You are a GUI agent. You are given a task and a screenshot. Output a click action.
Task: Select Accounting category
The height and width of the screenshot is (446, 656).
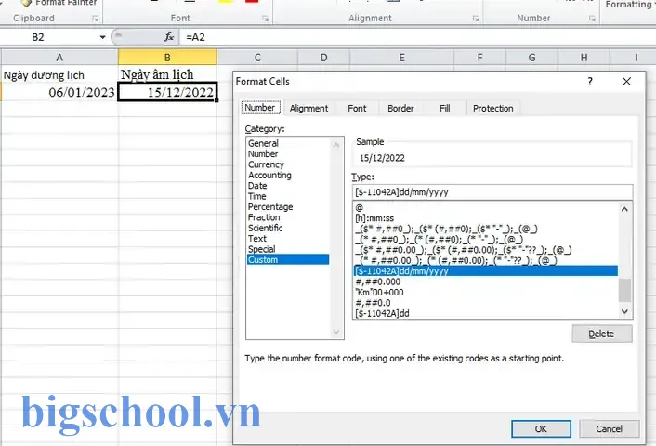[x=288, y=175]
